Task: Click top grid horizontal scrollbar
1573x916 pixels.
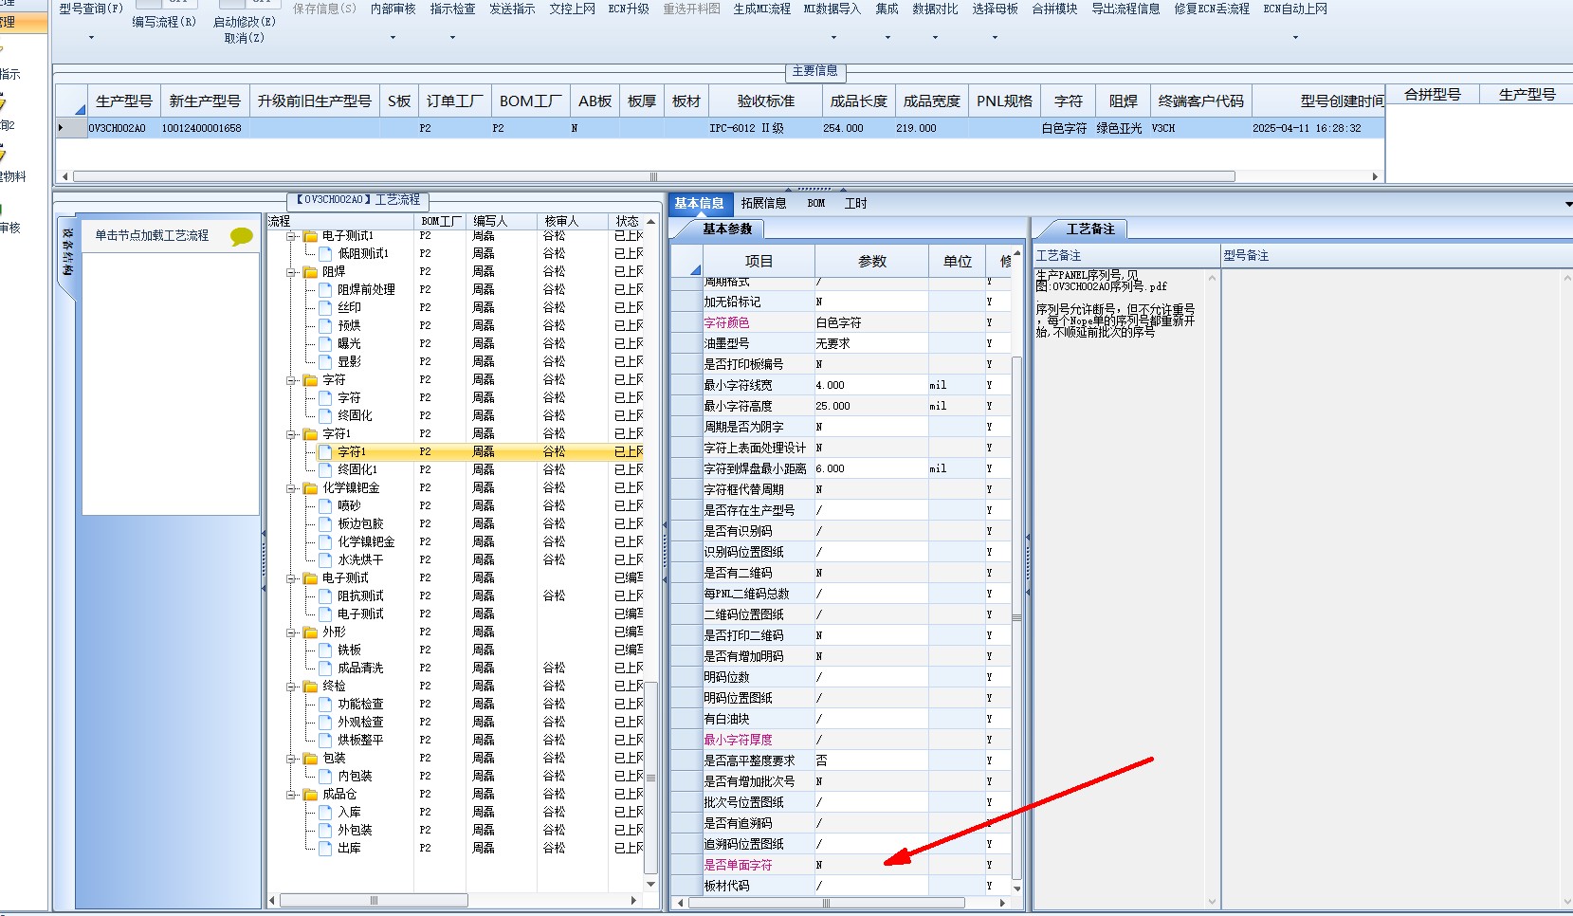Action: tap(654, 176)
